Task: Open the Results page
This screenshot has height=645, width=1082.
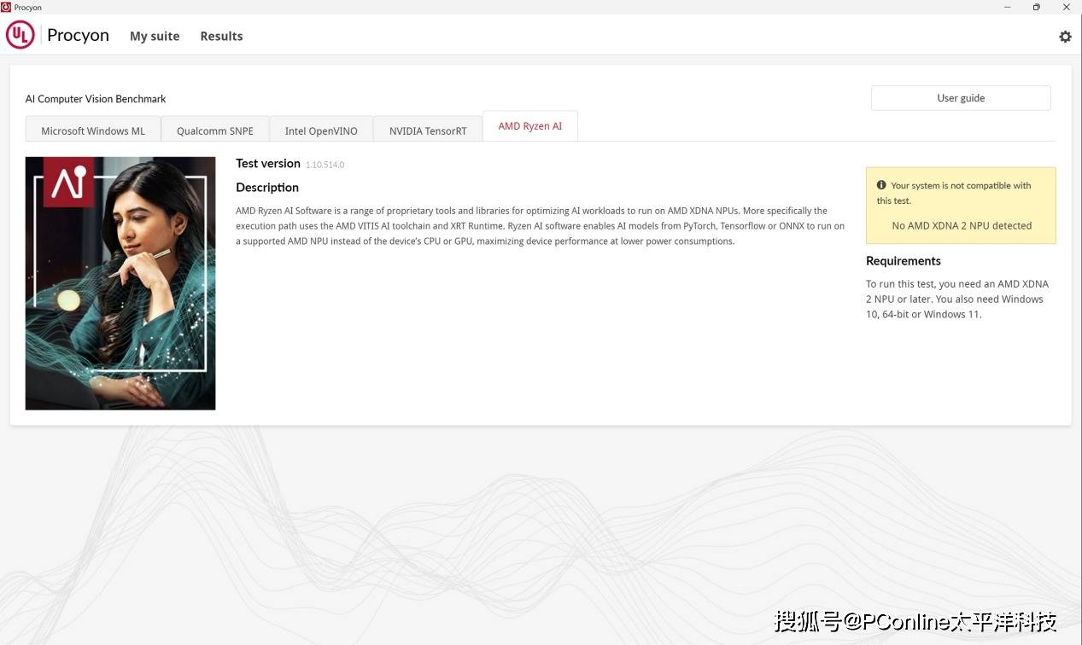Action: click(221, 36)
